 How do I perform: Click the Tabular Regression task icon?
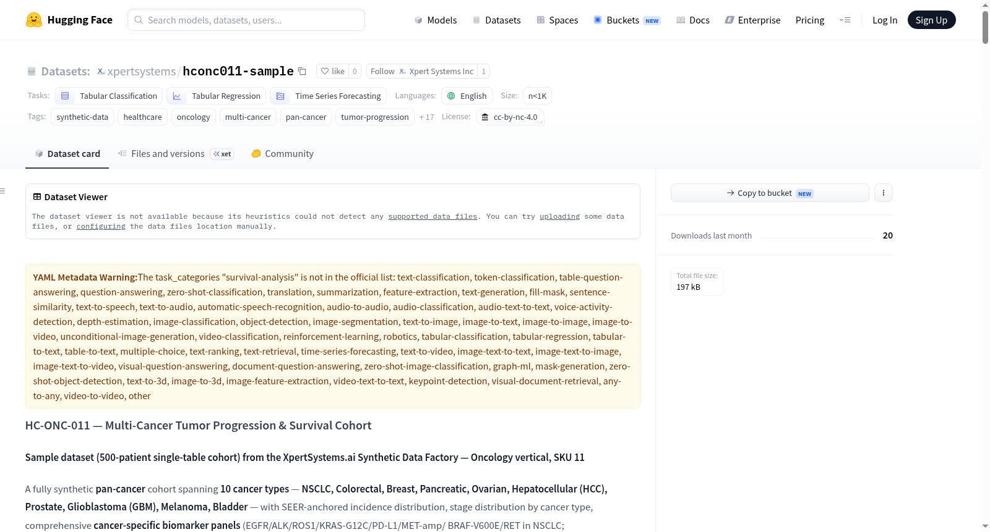coord(177,96)
